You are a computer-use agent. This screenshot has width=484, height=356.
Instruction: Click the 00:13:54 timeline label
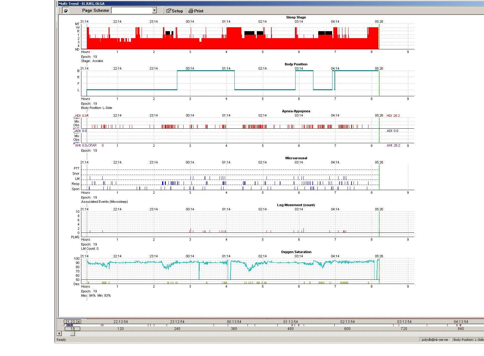(x=234, y=321)
